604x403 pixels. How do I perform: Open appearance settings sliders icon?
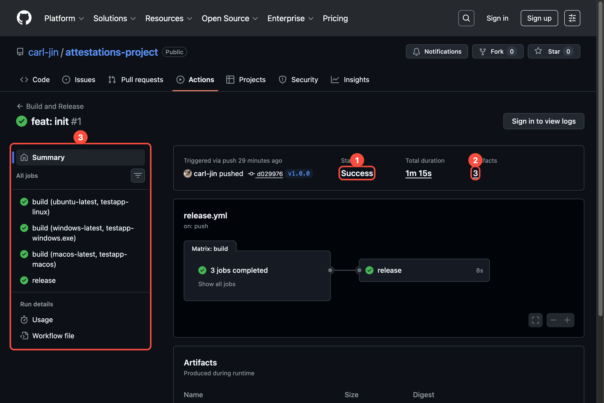(x=572, y=18)
